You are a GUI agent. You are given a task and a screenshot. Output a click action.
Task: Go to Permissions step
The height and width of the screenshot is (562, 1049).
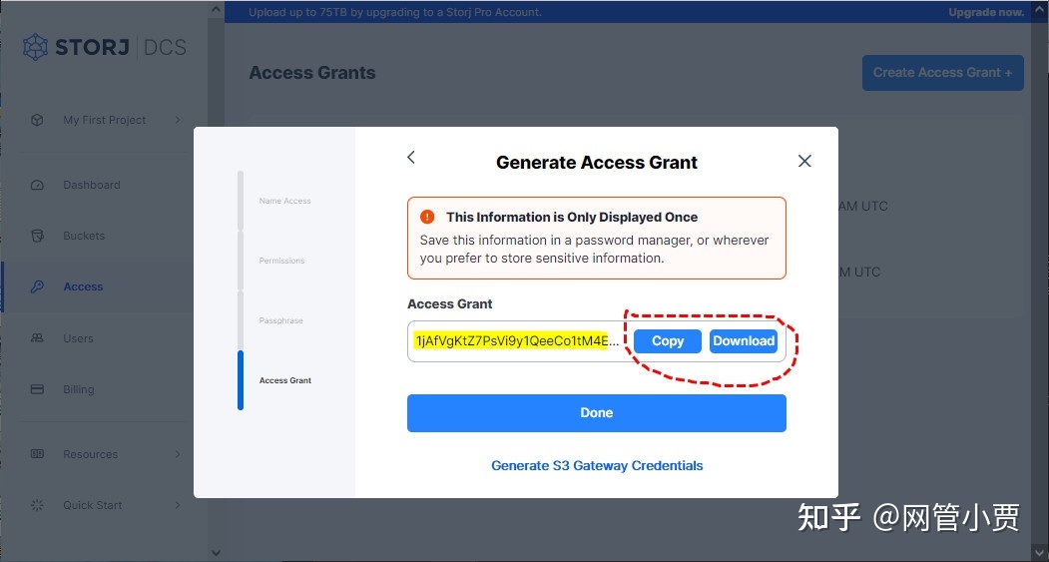(x=281, y=261)
